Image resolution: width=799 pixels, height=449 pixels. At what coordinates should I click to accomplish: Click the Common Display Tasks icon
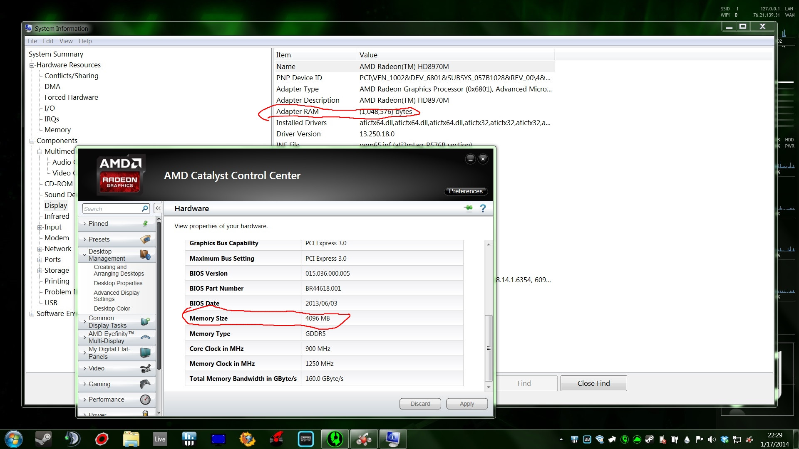tap(145, 321)
